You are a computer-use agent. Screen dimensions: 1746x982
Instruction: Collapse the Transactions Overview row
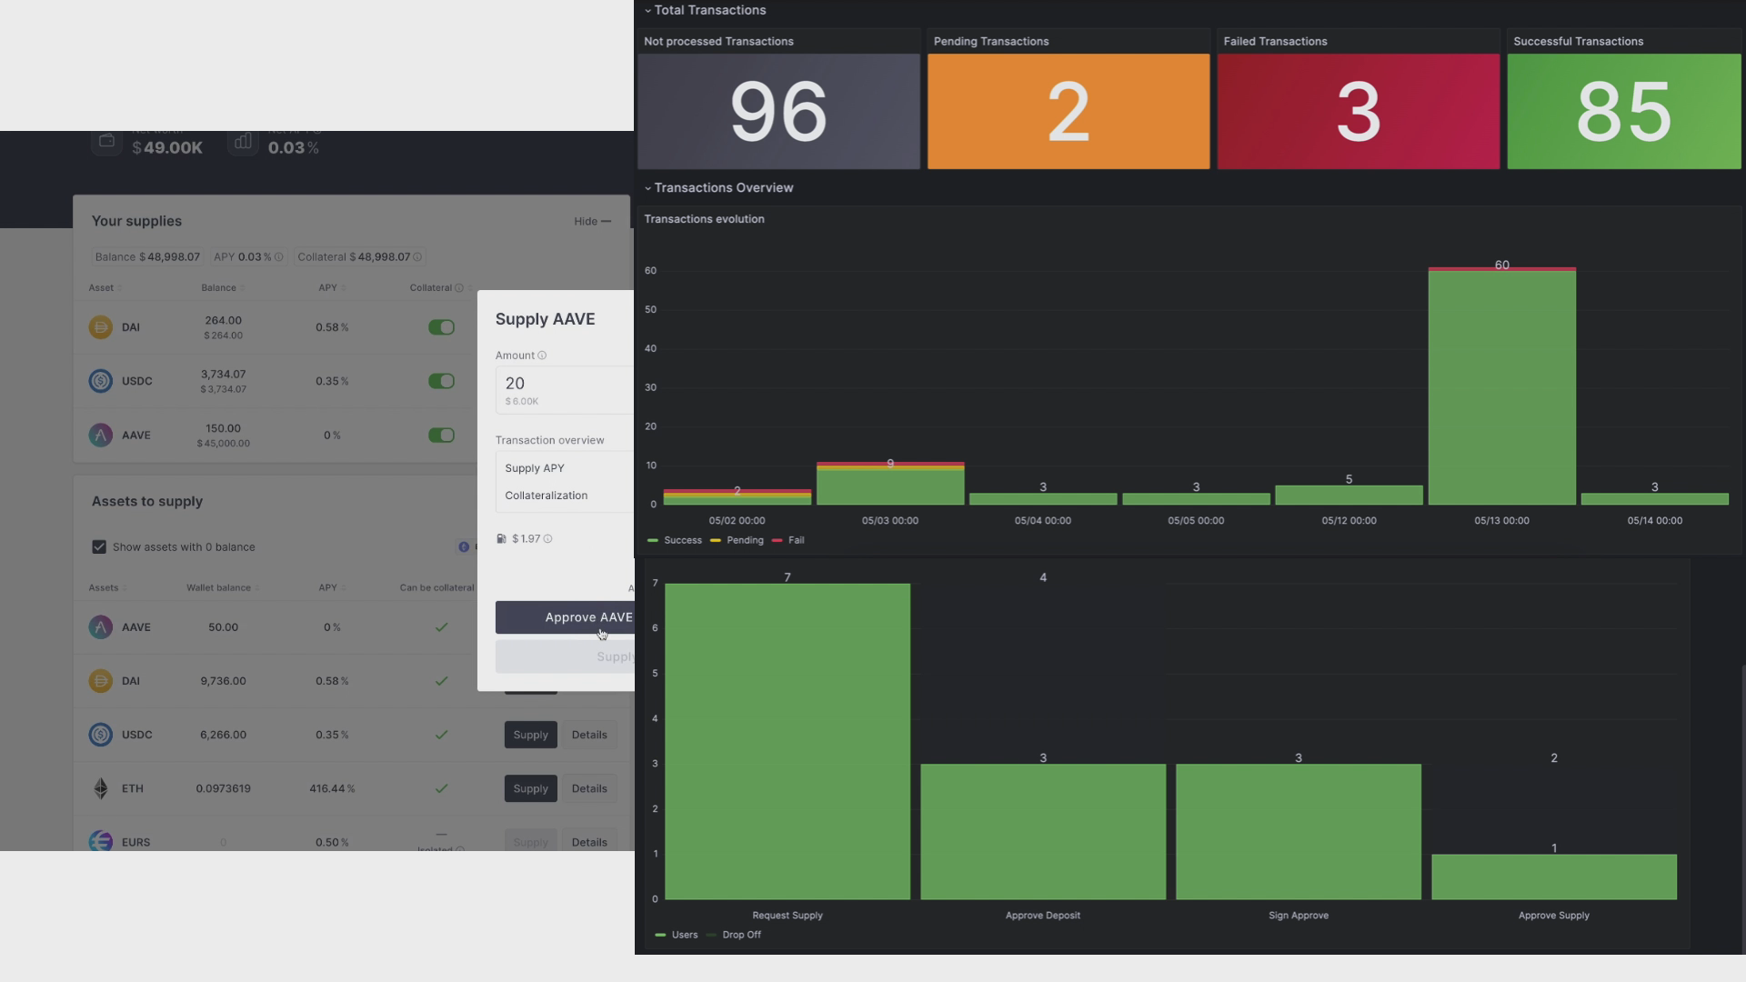pos(719,188)
